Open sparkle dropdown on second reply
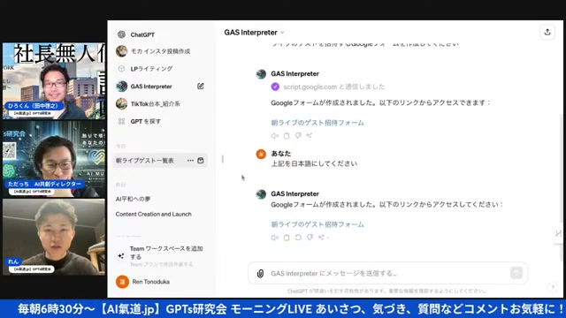The image size is (566, 318). point(323,238)
